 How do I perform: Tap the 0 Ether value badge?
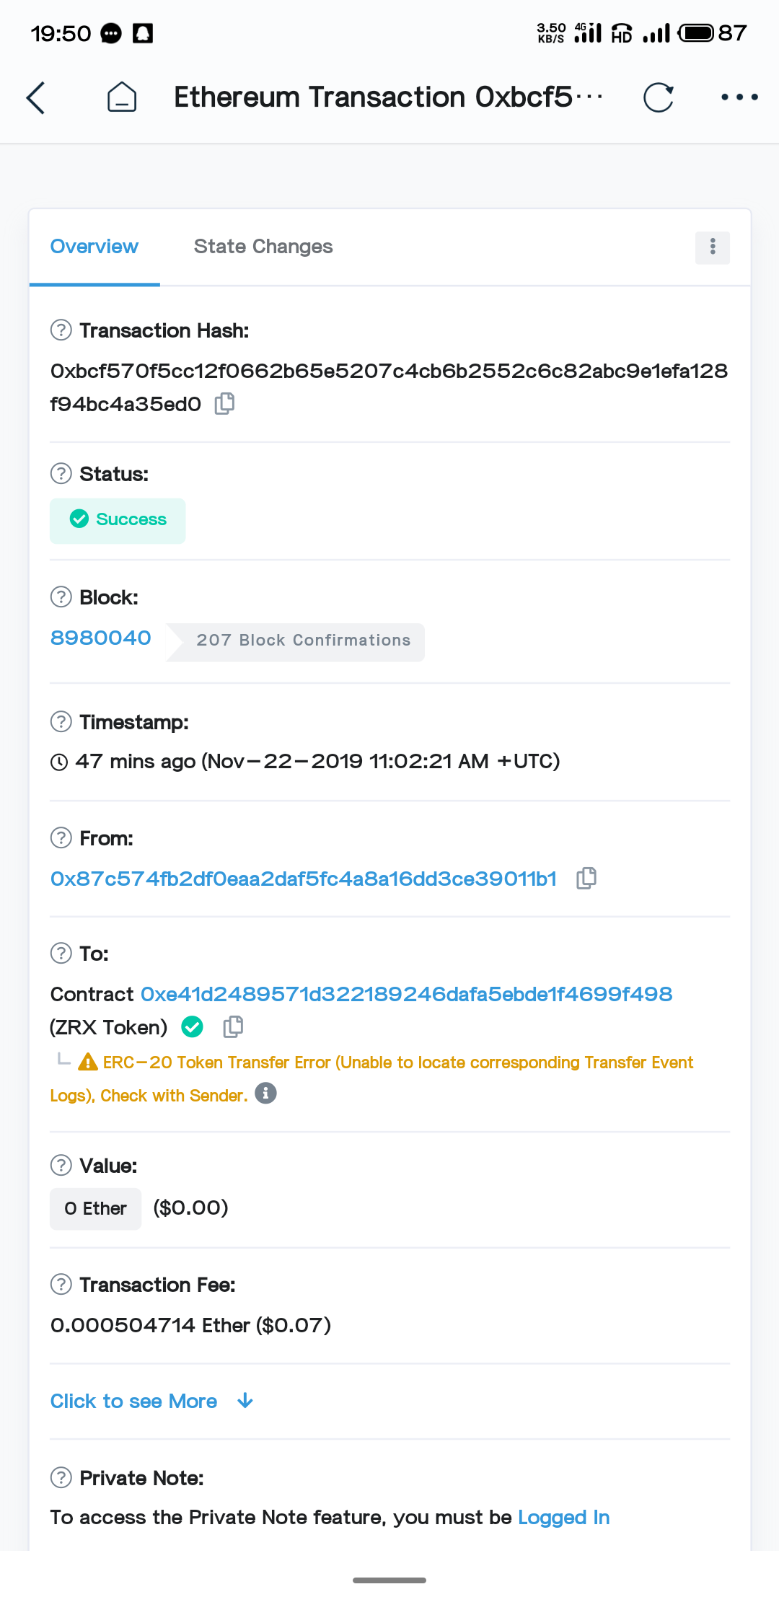95,1209
